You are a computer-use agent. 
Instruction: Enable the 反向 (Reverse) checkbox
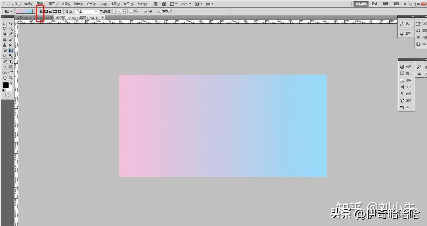pos(131,11)
